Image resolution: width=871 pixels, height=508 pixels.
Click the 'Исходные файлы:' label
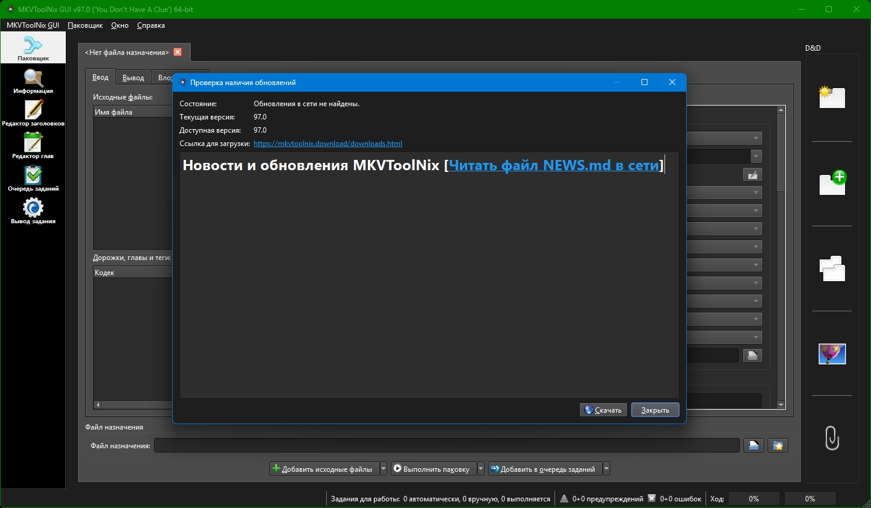coord(123,97)
